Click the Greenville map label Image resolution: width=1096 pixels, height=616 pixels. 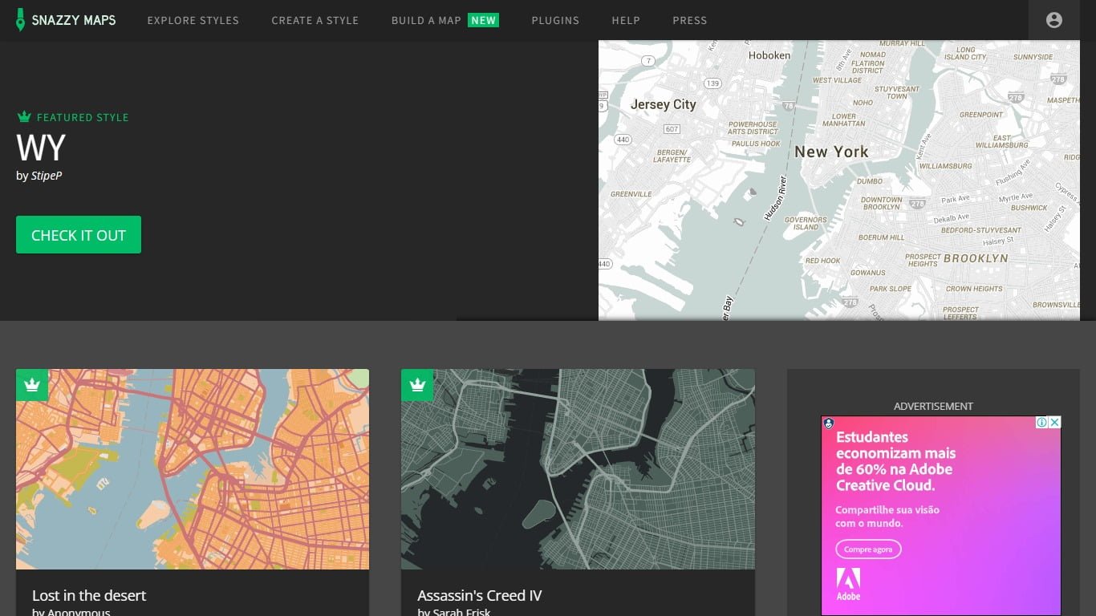[x=631, y=194]
